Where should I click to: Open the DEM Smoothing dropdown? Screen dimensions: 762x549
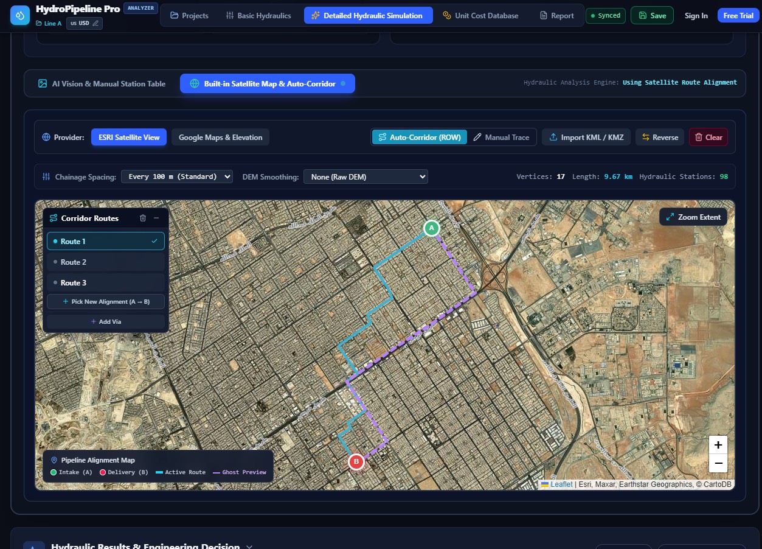(365, 177)
